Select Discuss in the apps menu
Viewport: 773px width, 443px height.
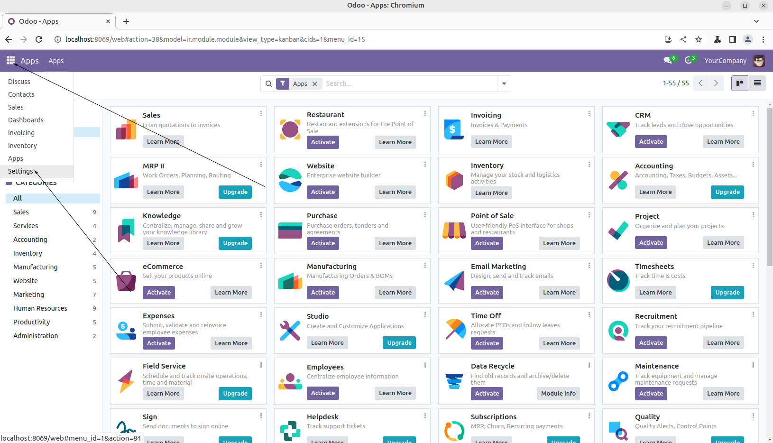click(x=19, y=82)
